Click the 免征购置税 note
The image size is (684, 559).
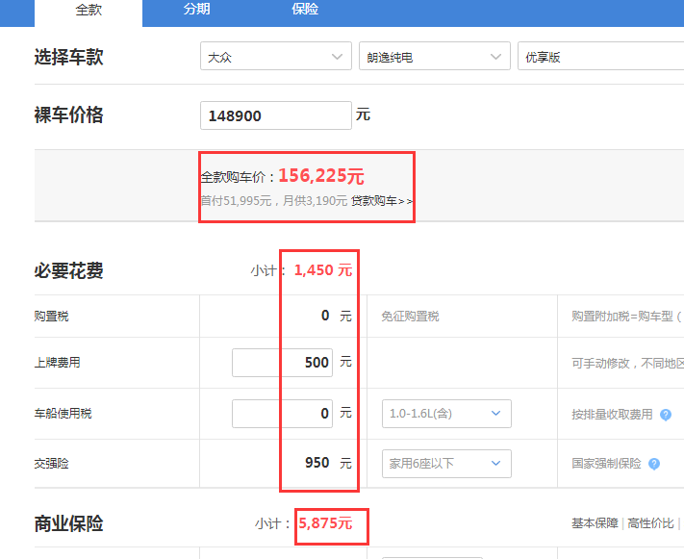tap(410, 317)
